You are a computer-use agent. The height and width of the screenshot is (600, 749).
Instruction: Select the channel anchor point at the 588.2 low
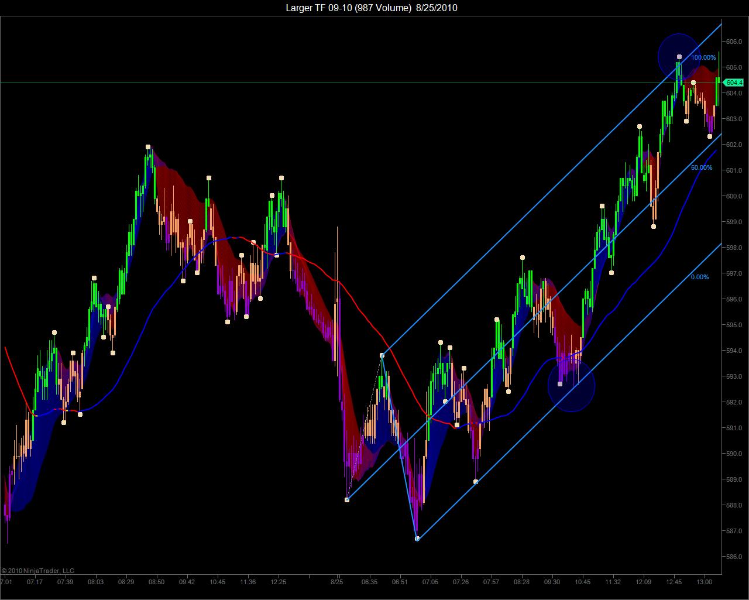coord(347,499)
